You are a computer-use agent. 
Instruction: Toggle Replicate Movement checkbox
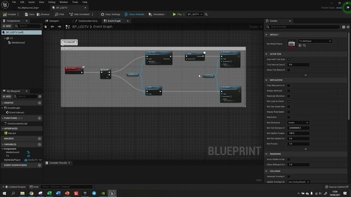(288, 96)
